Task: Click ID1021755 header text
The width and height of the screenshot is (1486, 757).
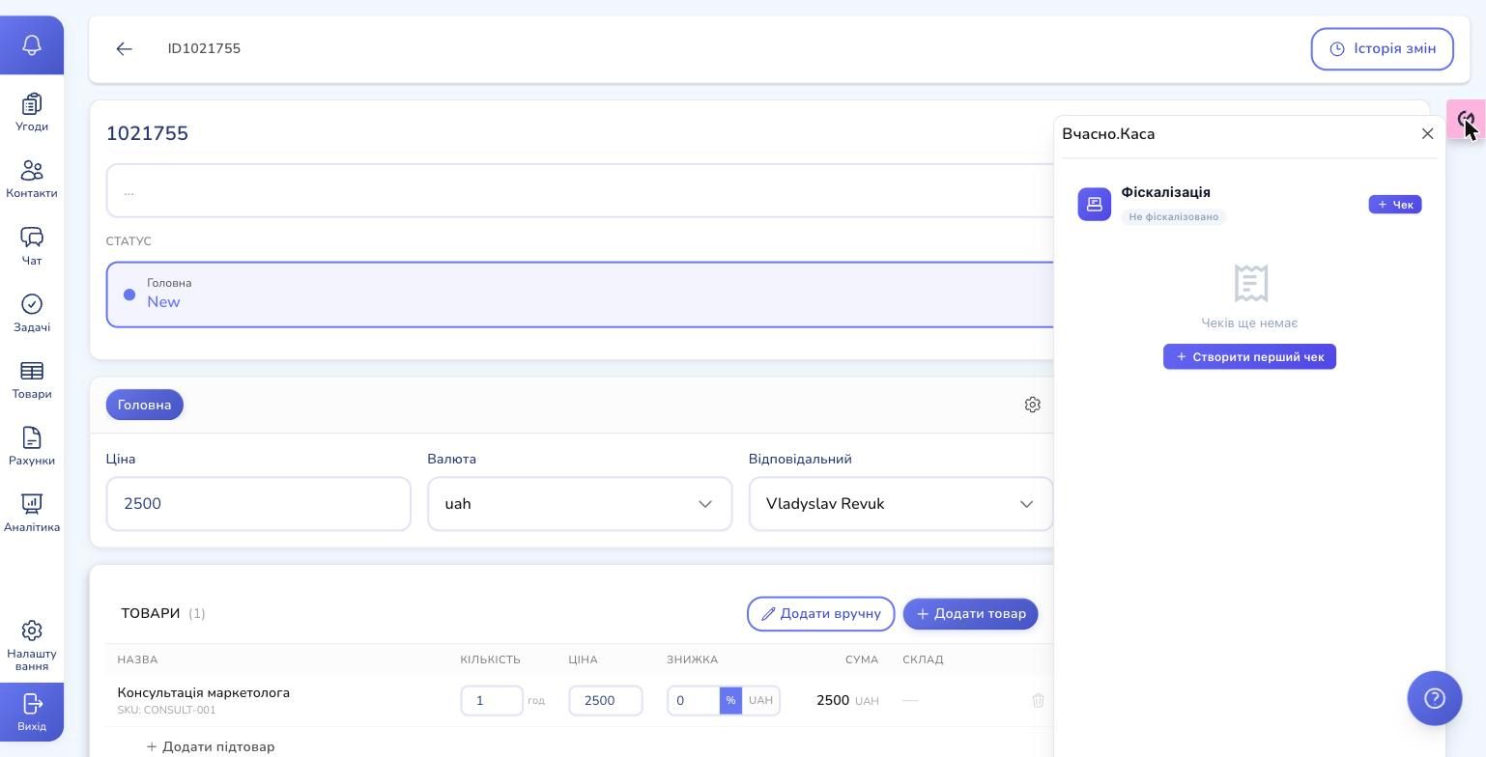Action: (x=204, y=48)
